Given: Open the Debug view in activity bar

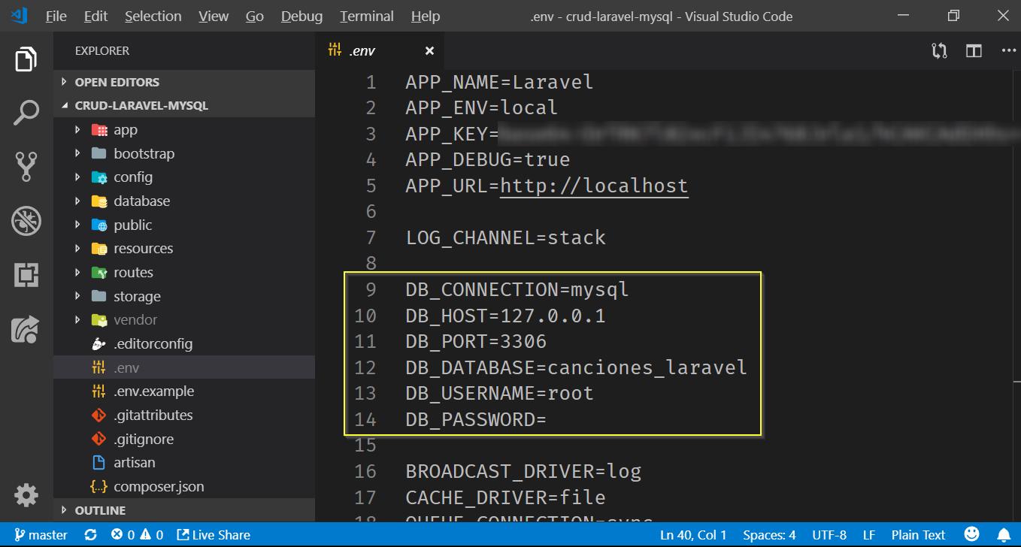Looking at the screenshot, I should pos(26,221).
